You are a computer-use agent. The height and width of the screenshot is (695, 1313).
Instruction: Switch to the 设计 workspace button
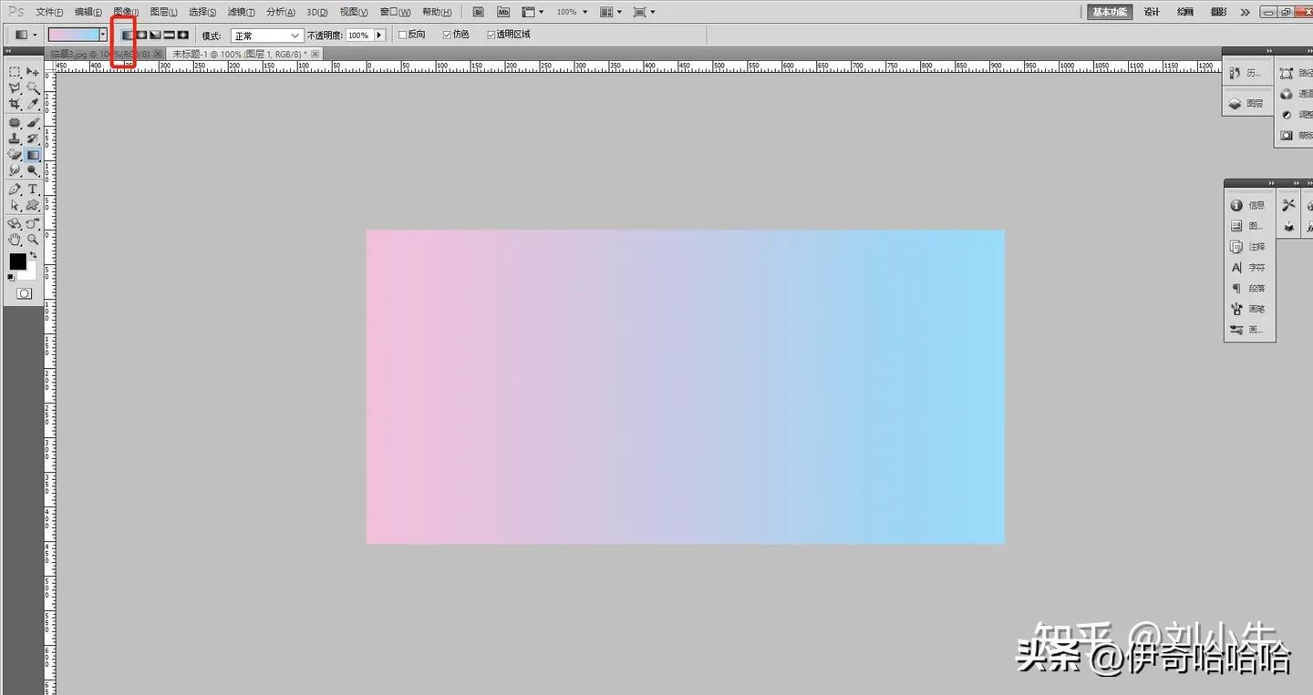click(1152, 12)
